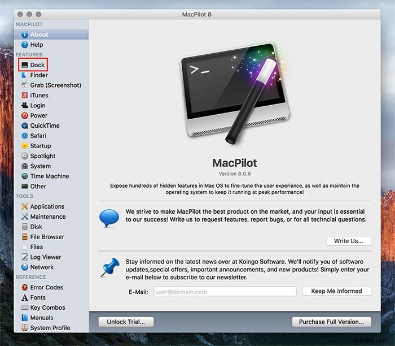Image resolution: width=395 pixels, height=346 pixels.
Task: Click the Dock icon in Features
Action: click(x=25, y=65)
